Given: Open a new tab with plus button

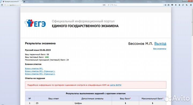Looking at the screenshot, I should click(24, 2).
